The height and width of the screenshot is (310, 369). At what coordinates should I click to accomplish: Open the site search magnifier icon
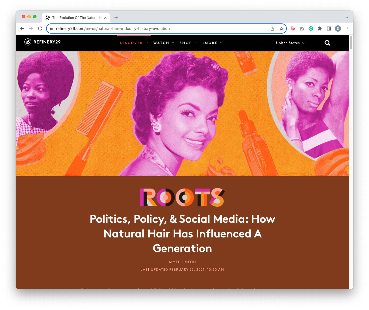point(327,43)
